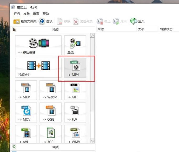This screenshot has height=152, width=179.
Task: Open the 混流 mux tool
Action: 75,45
